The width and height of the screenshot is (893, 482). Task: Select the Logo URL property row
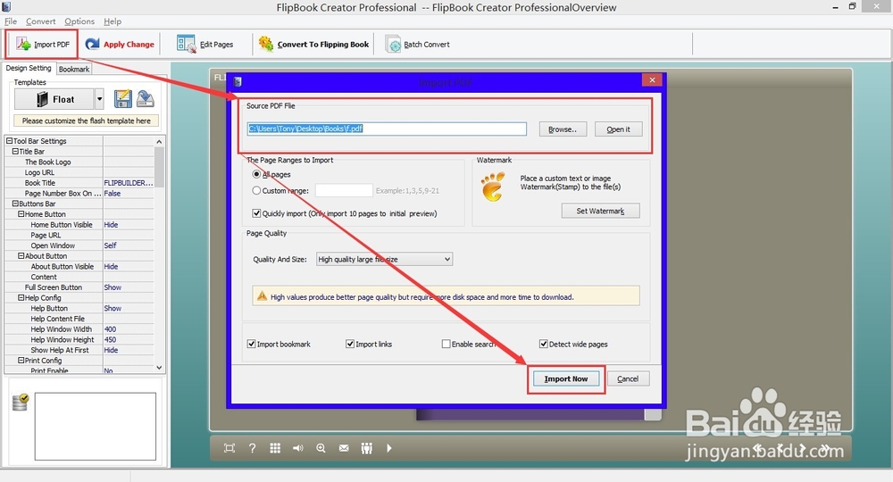pos(79,172)
